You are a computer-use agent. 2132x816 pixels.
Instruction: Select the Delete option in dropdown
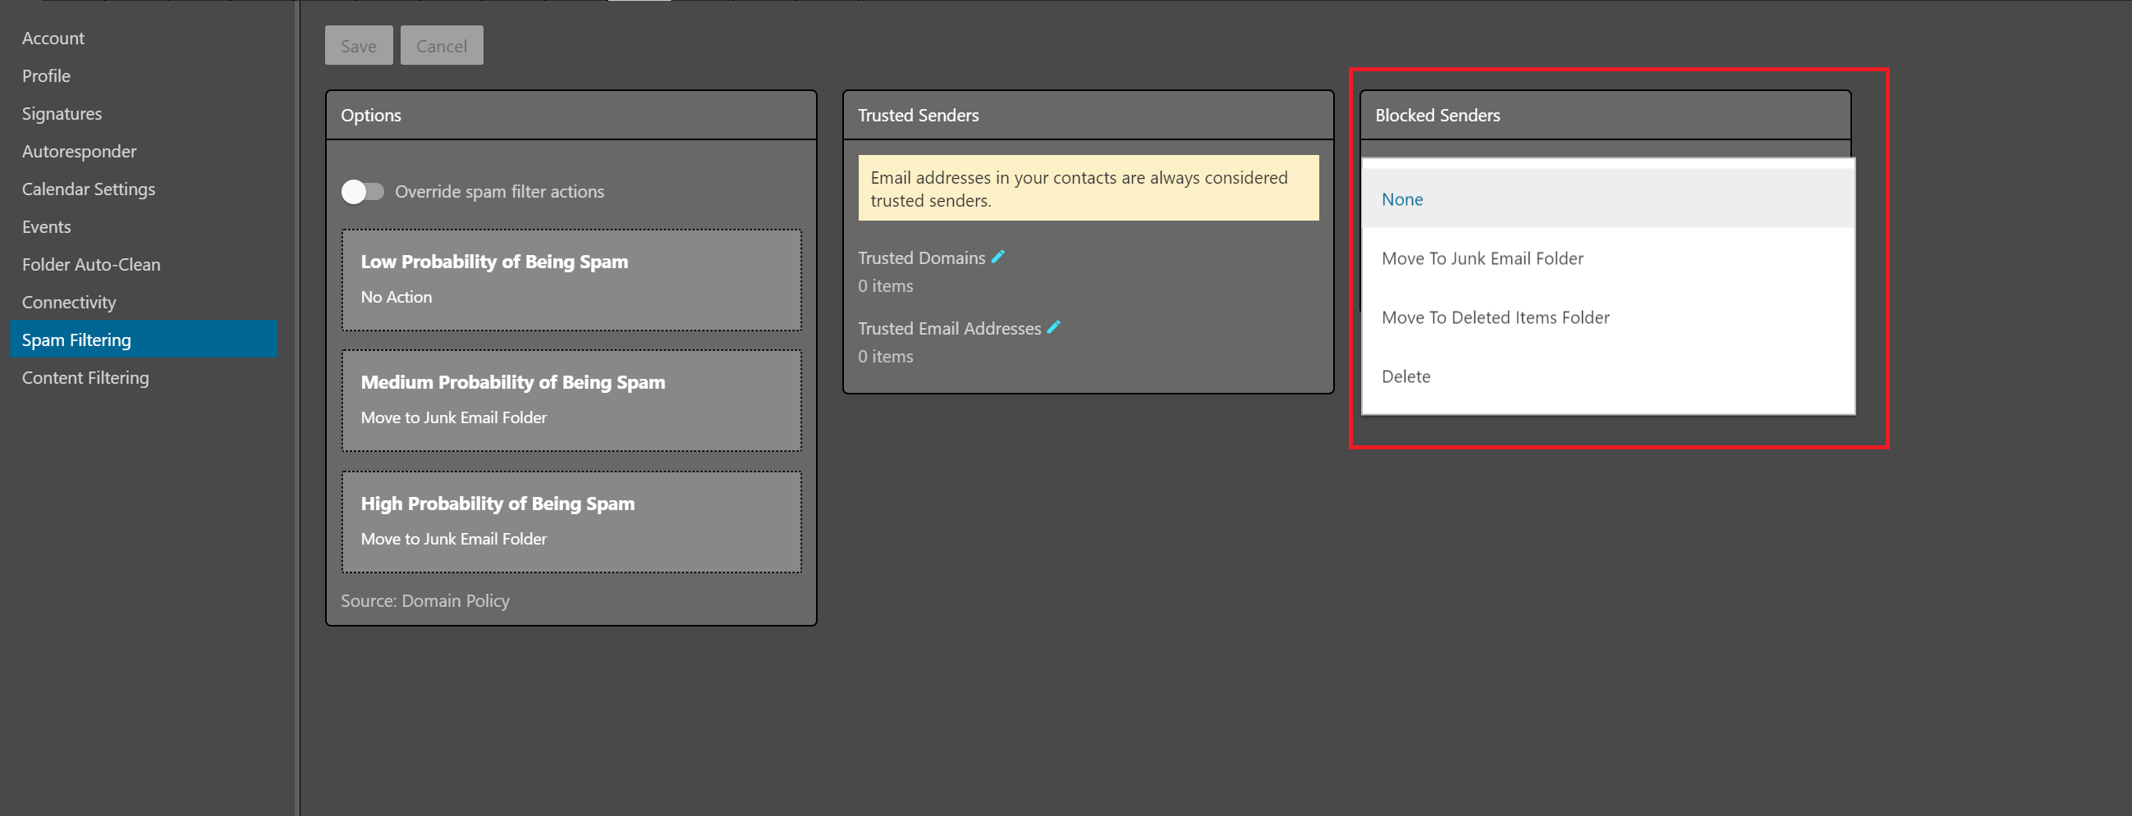(x=1405, y=377)
